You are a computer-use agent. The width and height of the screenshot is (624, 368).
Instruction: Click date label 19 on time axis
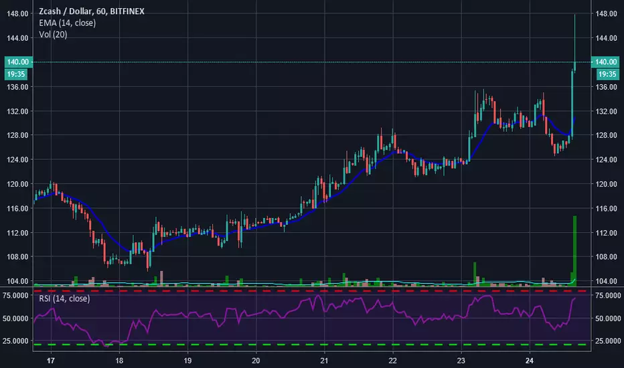187,361
